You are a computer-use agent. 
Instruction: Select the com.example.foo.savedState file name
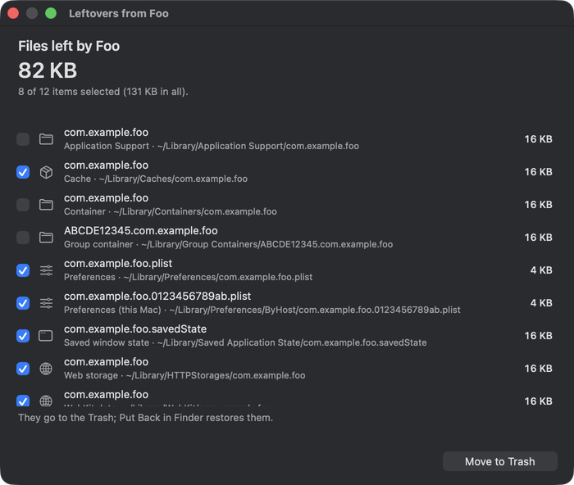(x=135, y=329)
